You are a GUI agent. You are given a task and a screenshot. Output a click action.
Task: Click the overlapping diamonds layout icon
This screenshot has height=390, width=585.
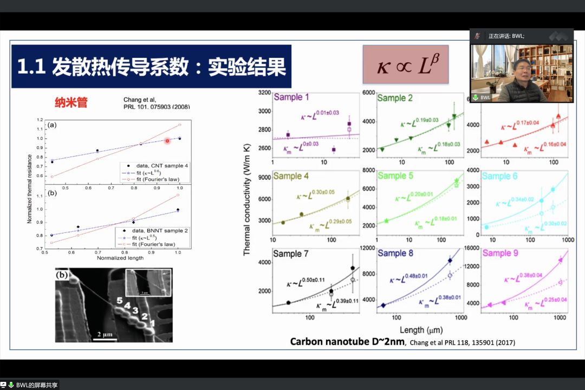558,36
